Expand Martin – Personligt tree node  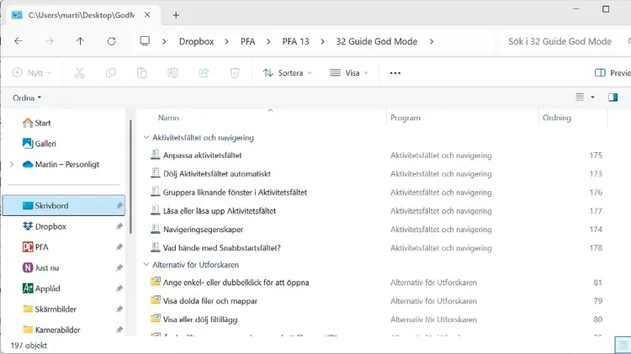click(11, 164)
